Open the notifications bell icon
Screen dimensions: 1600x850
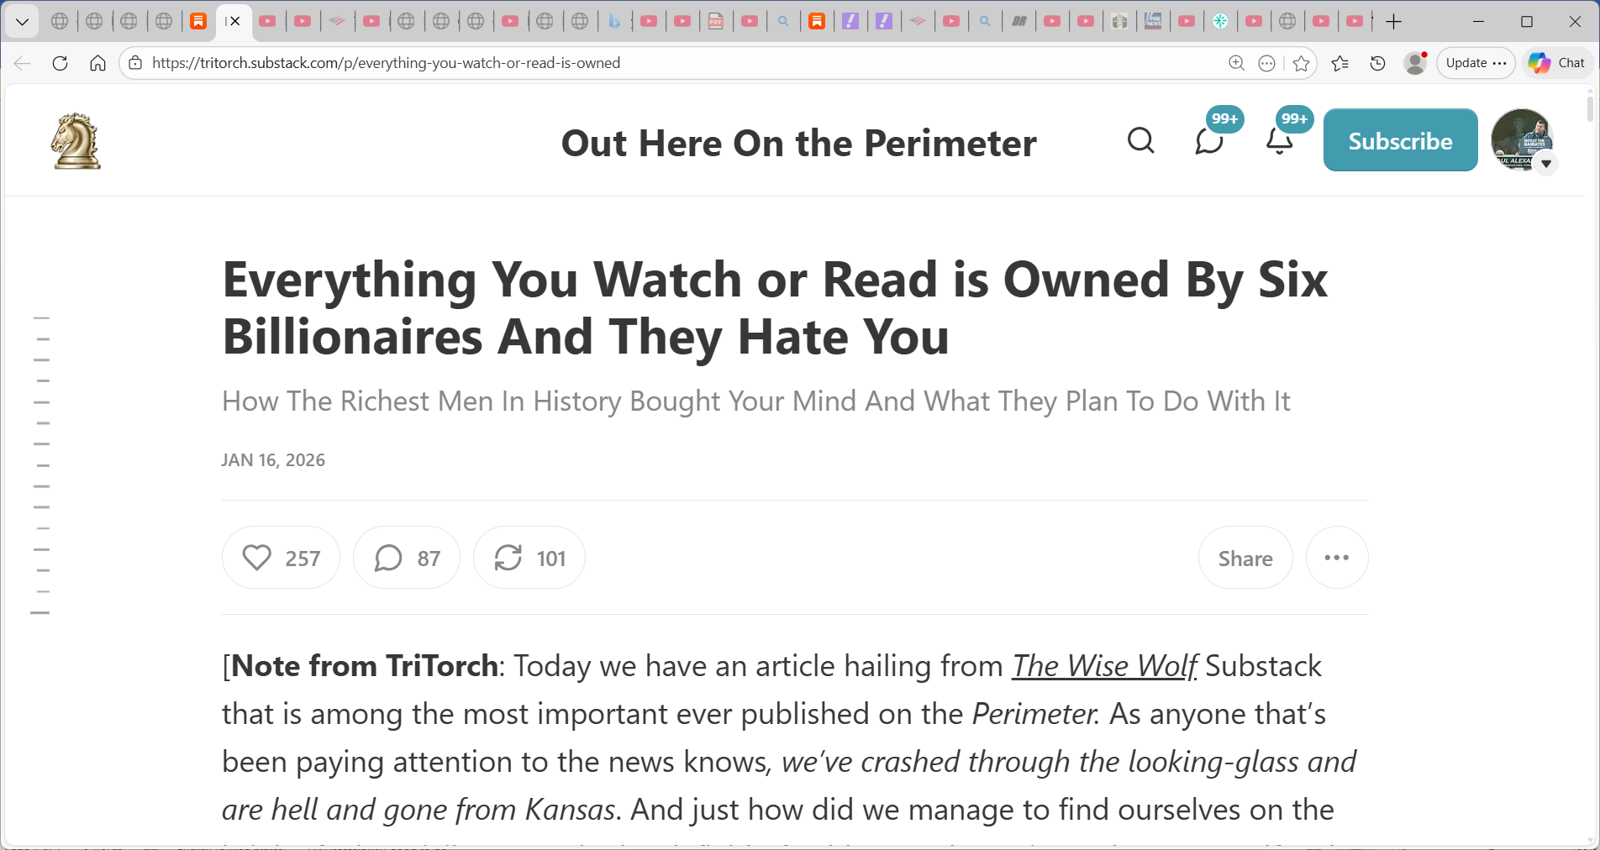click(1279, 140)
